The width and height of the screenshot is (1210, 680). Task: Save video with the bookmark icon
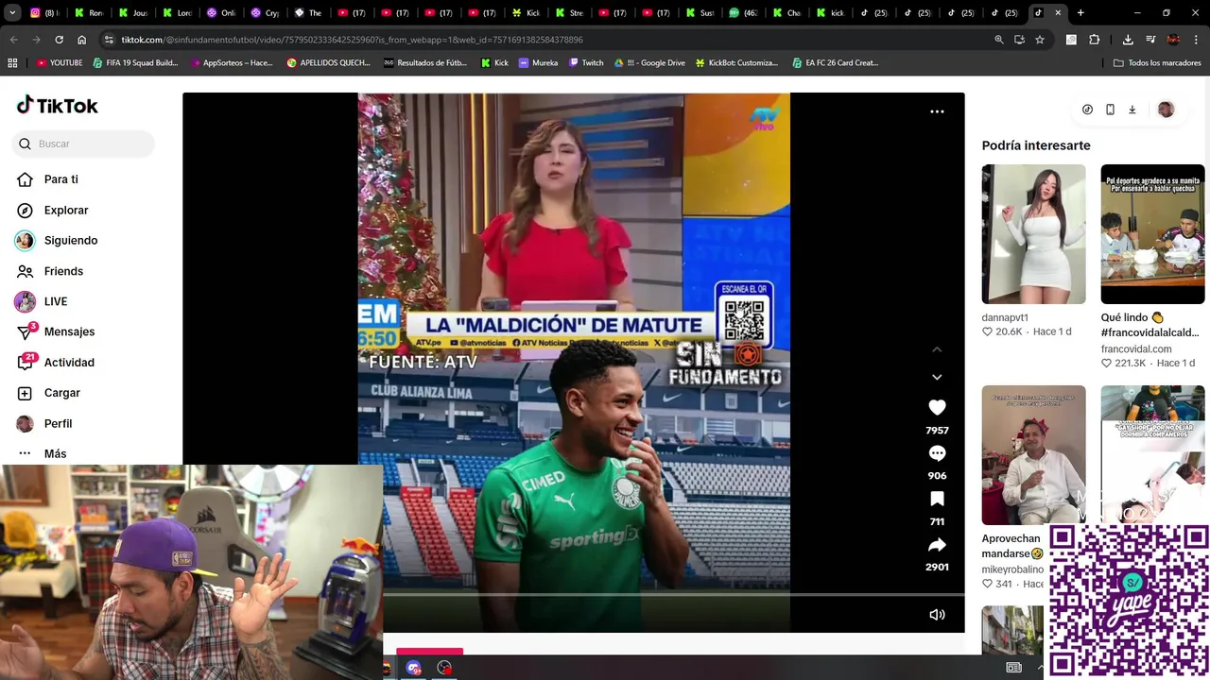tap(937, 499)
